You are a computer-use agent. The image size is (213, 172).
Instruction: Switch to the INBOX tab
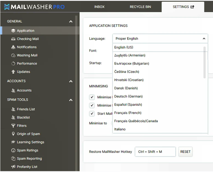tap(99, 7)
